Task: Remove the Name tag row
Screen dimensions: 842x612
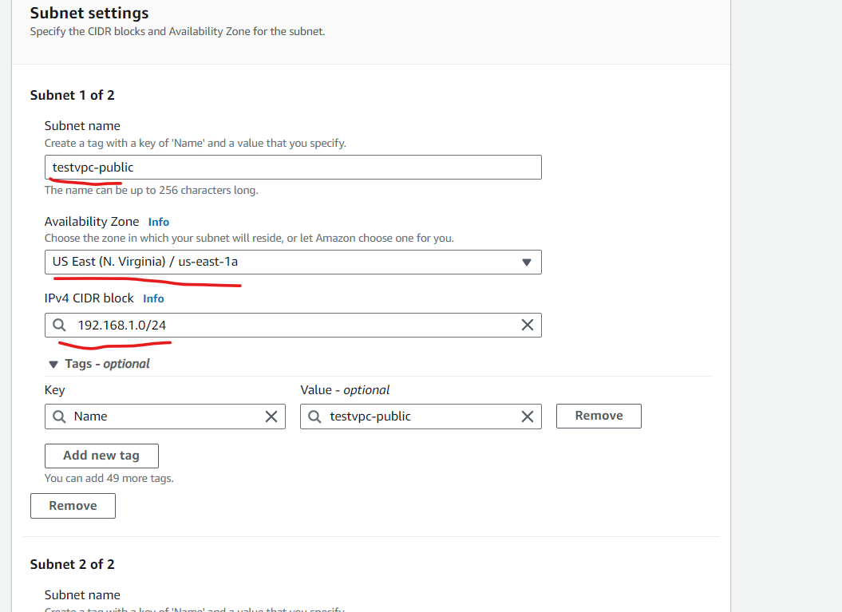Action: point(599,416)
